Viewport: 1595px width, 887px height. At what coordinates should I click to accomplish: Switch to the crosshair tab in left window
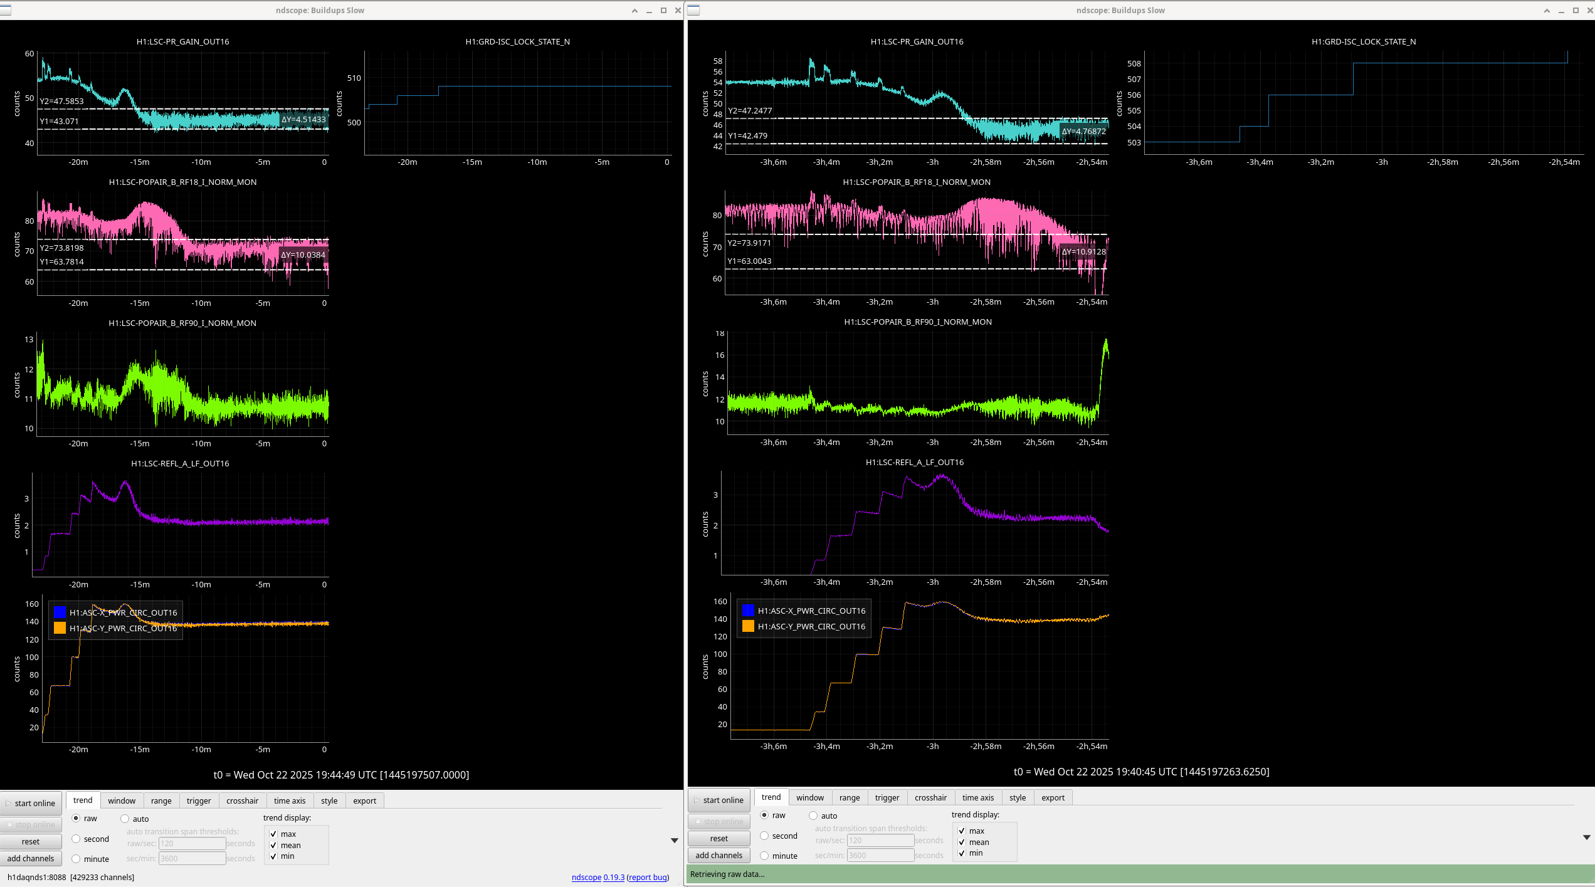pyautogui.click(x=242, y=800)
